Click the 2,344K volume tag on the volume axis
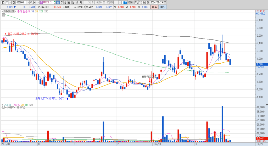The image size is (268, 146). 262,138
